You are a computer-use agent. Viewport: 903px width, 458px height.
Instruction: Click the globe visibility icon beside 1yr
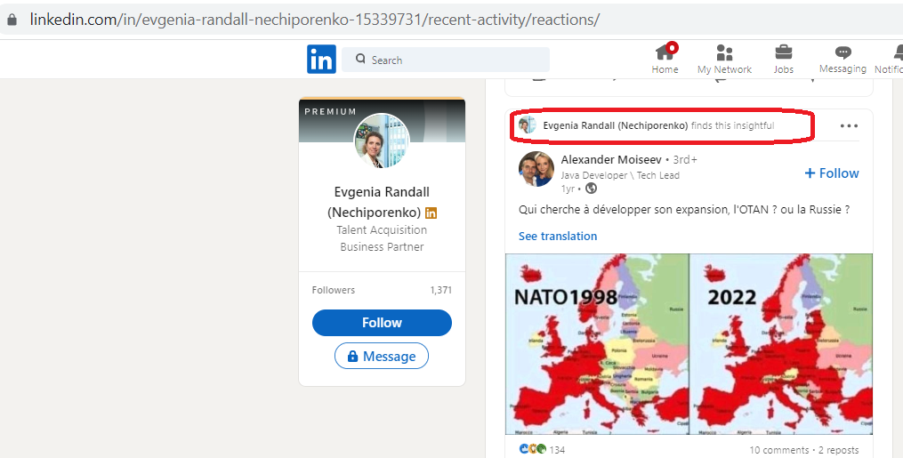pos(591,189)
